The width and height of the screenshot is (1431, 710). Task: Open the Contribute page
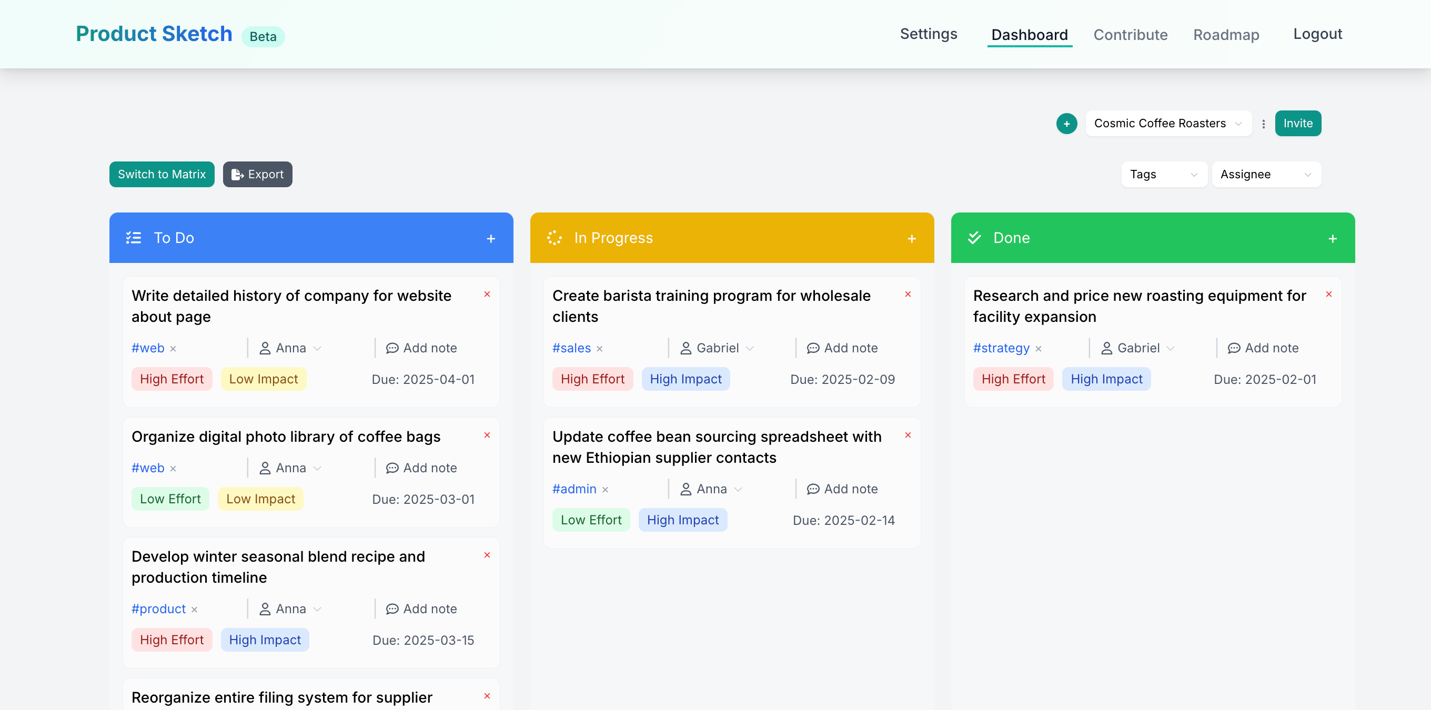click(x=1131, y=35)
